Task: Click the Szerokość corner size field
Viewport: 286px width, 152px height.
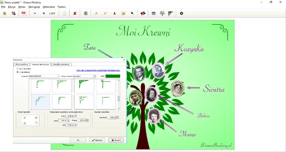Action: [x=112, y=118]
